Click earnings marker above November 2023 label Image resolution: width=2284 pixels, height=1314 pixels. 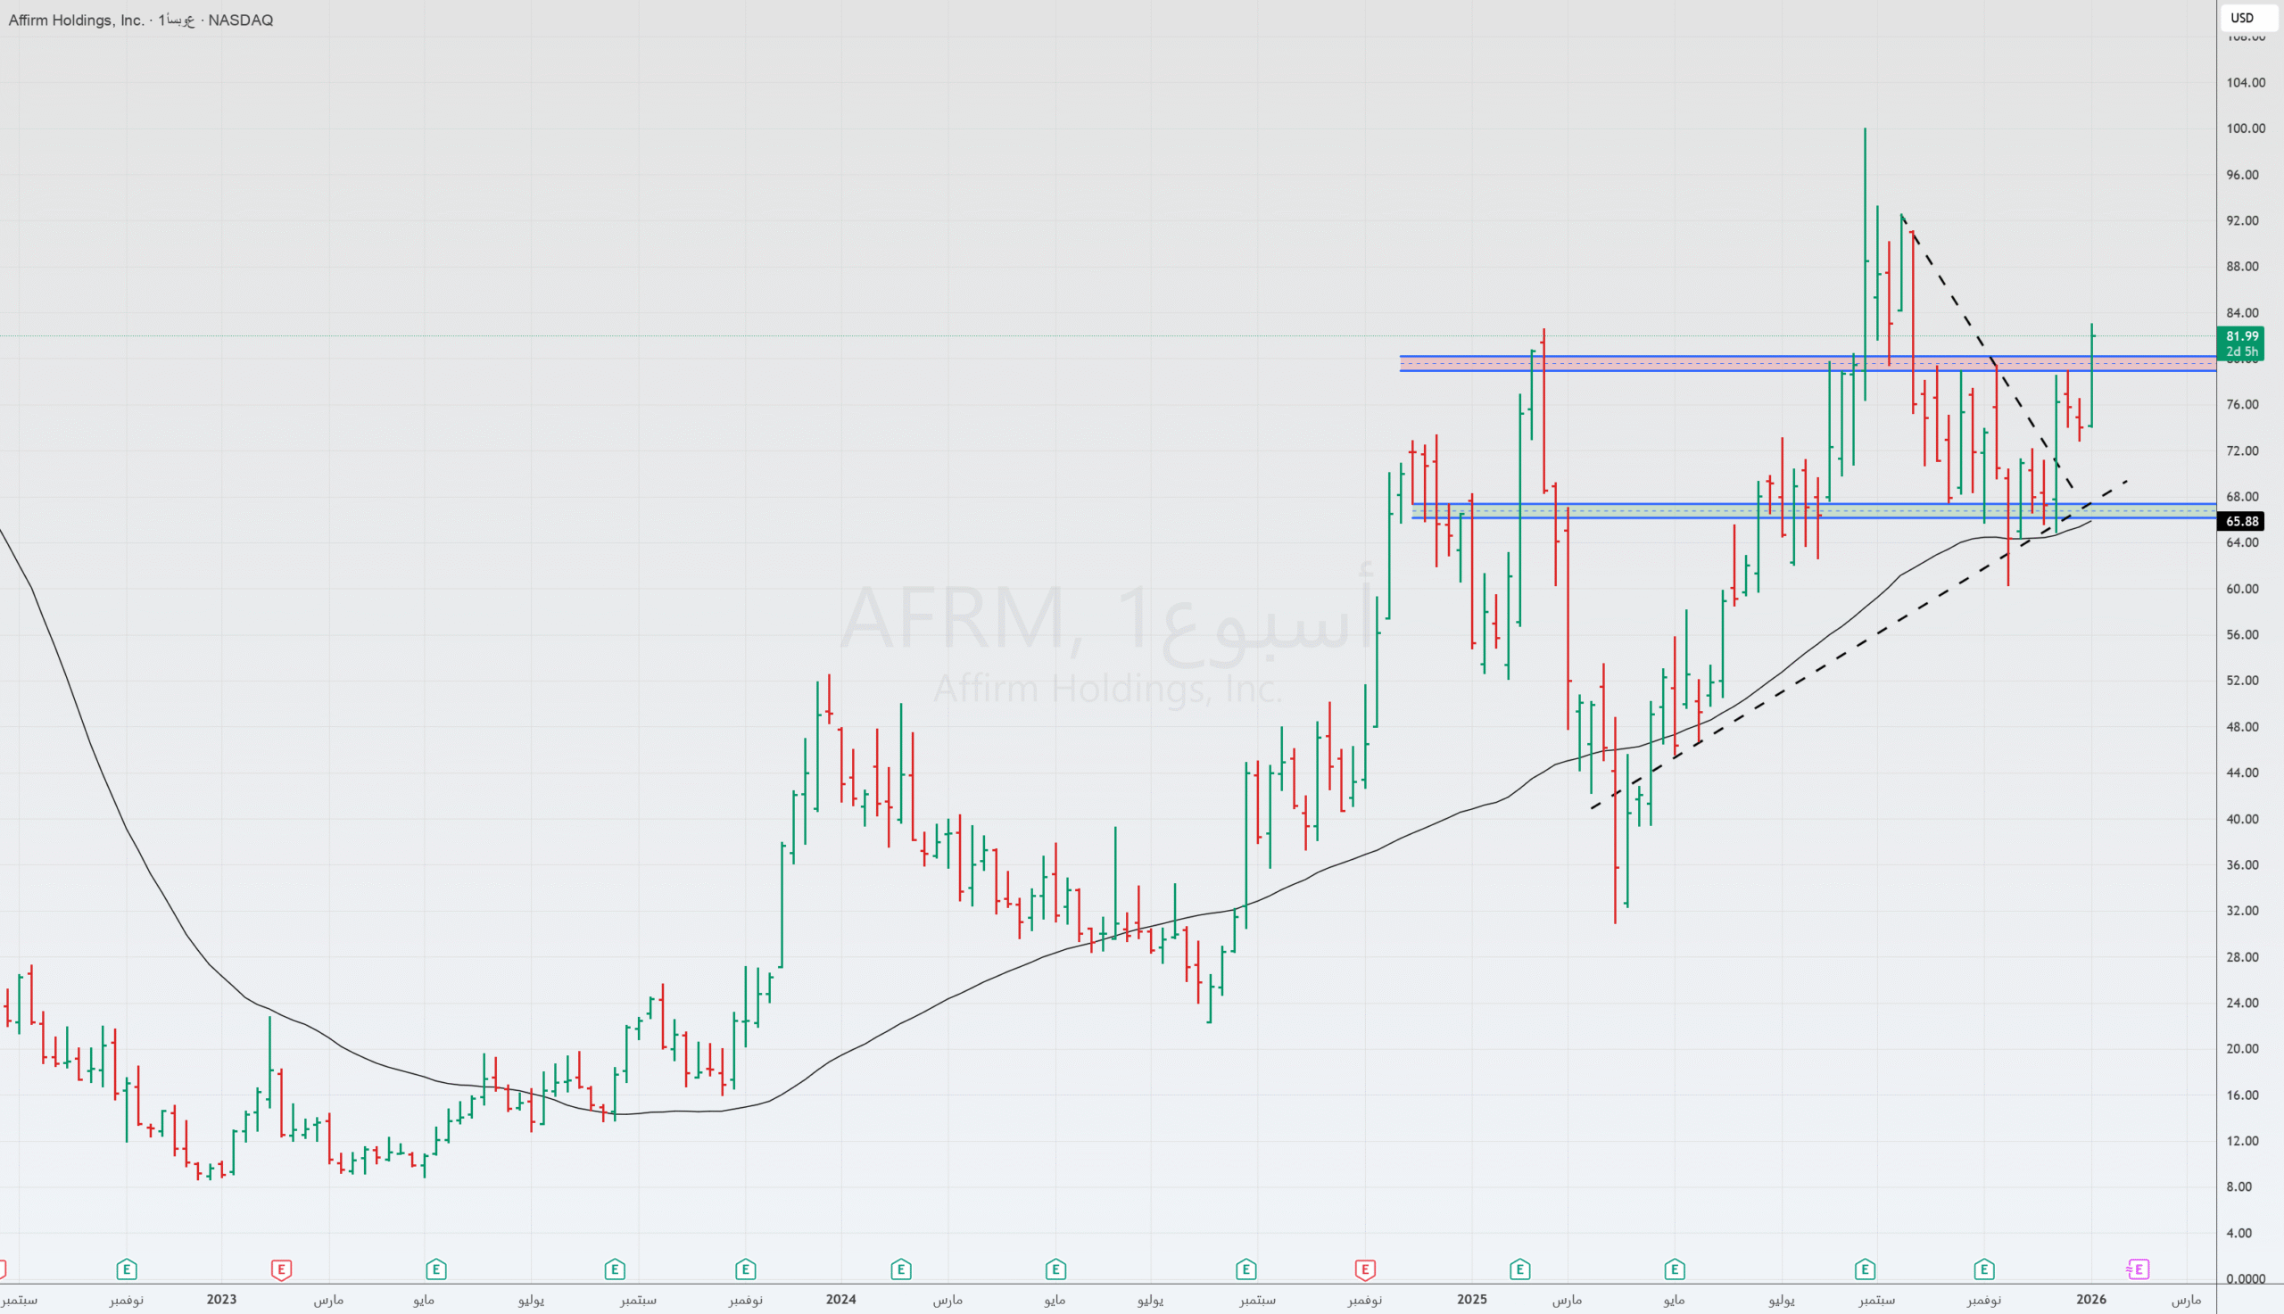[x=745, y=1269]
